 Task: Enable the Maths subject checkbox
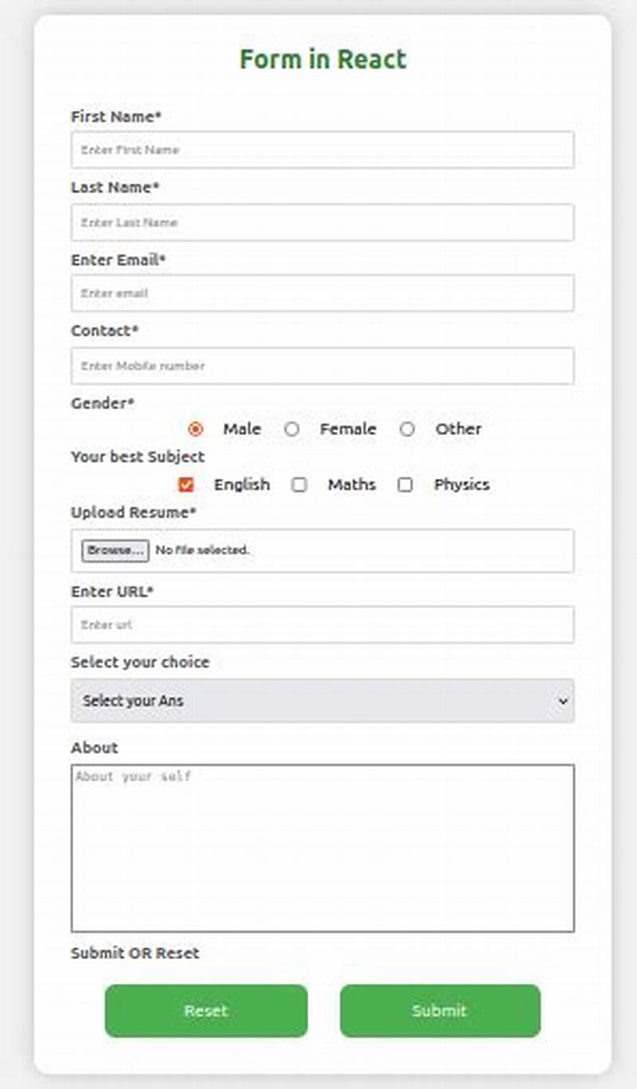pos(299,485)
